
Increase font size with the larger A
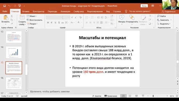[x=72, y=17]
